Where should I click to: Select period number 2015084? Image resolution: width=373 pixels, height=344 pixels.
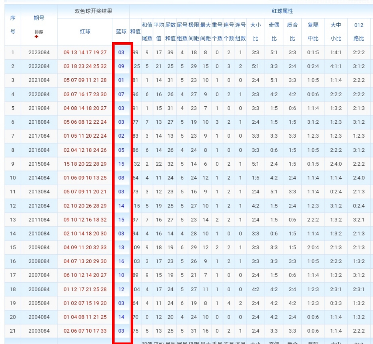pyautogui.click(x=39, y=164)
